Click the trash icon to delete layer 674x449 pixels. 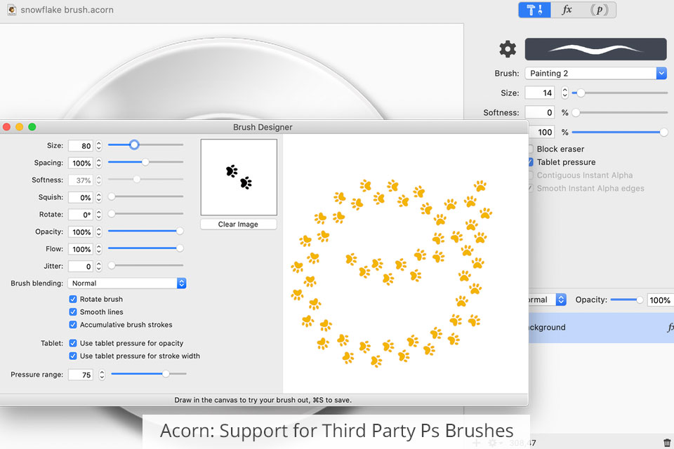pos(667,443)
